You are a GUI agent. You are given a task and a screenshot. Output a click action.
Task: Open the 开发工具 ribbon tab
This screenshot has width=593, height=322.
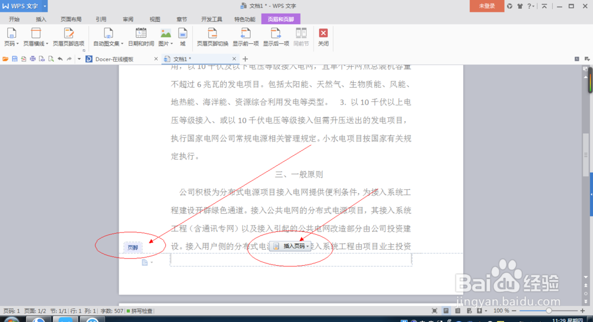pos(212,20)
